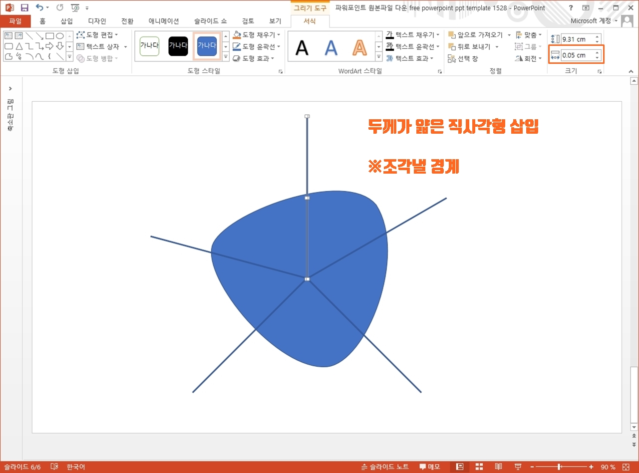
Task: Increase shape height with the up spinner
Action: [x=597, y=36]
